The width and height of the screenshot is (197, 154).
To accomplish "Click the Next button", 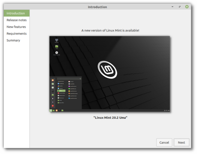I will click(181, 142).
